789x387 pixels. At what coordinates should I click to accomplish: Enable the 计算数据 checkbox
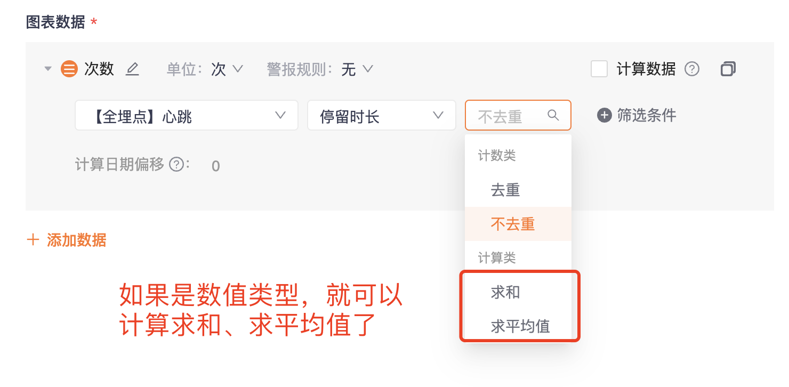pos(599,69)
